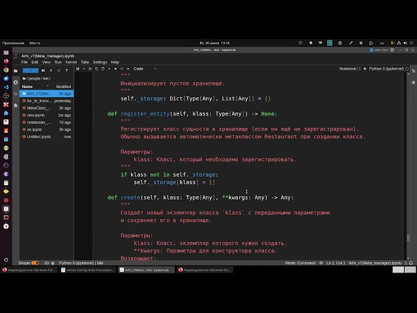Open the Места system menu

[x=35, y=43]
